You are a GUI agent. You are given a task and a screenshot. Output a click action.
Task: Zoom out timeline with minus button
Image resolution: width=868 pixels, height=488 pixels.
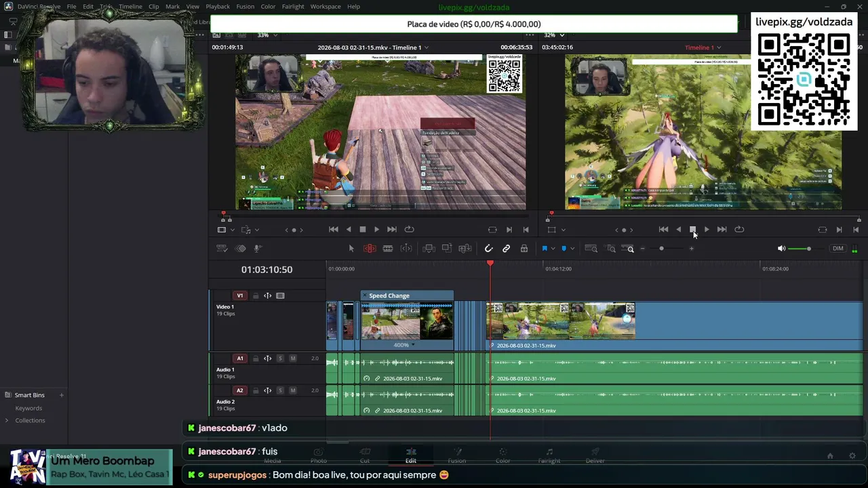click(x=642, y=249)
